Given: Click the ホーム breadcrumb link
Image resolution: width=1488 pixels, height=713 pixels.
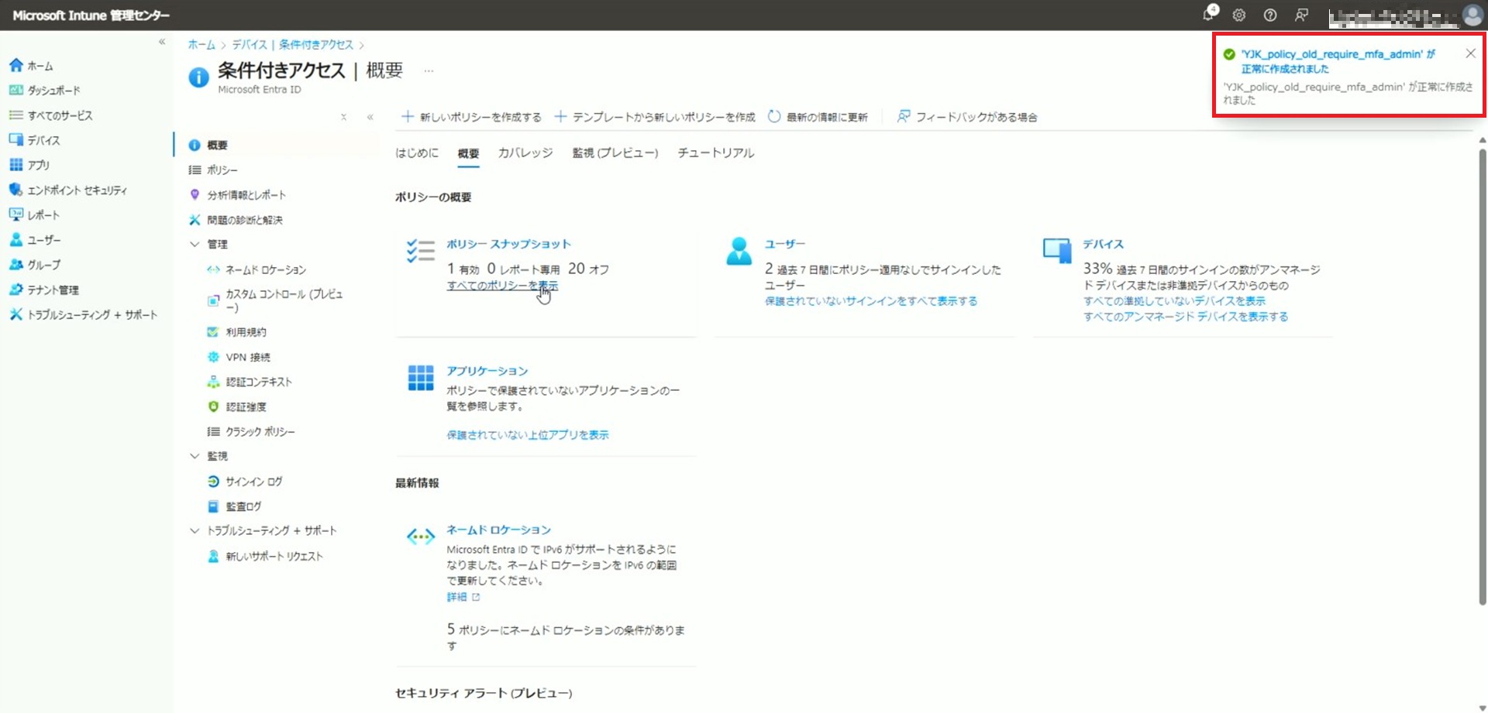Looking at the screenshot, I should [x=201, y=45].
